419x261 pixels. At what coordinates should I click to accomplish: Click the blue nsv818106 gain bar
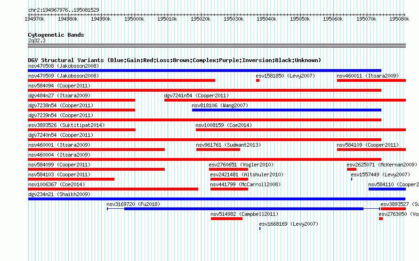286,110
